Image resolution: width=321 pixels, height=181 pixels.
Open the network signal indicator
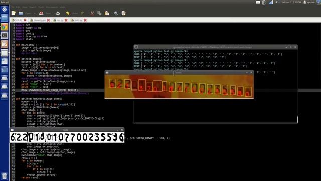271,2
